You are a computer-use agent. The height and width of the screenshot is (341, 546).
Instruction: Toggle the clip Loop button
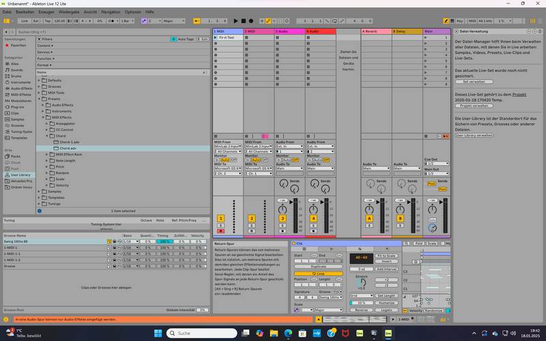click(318, 273)
